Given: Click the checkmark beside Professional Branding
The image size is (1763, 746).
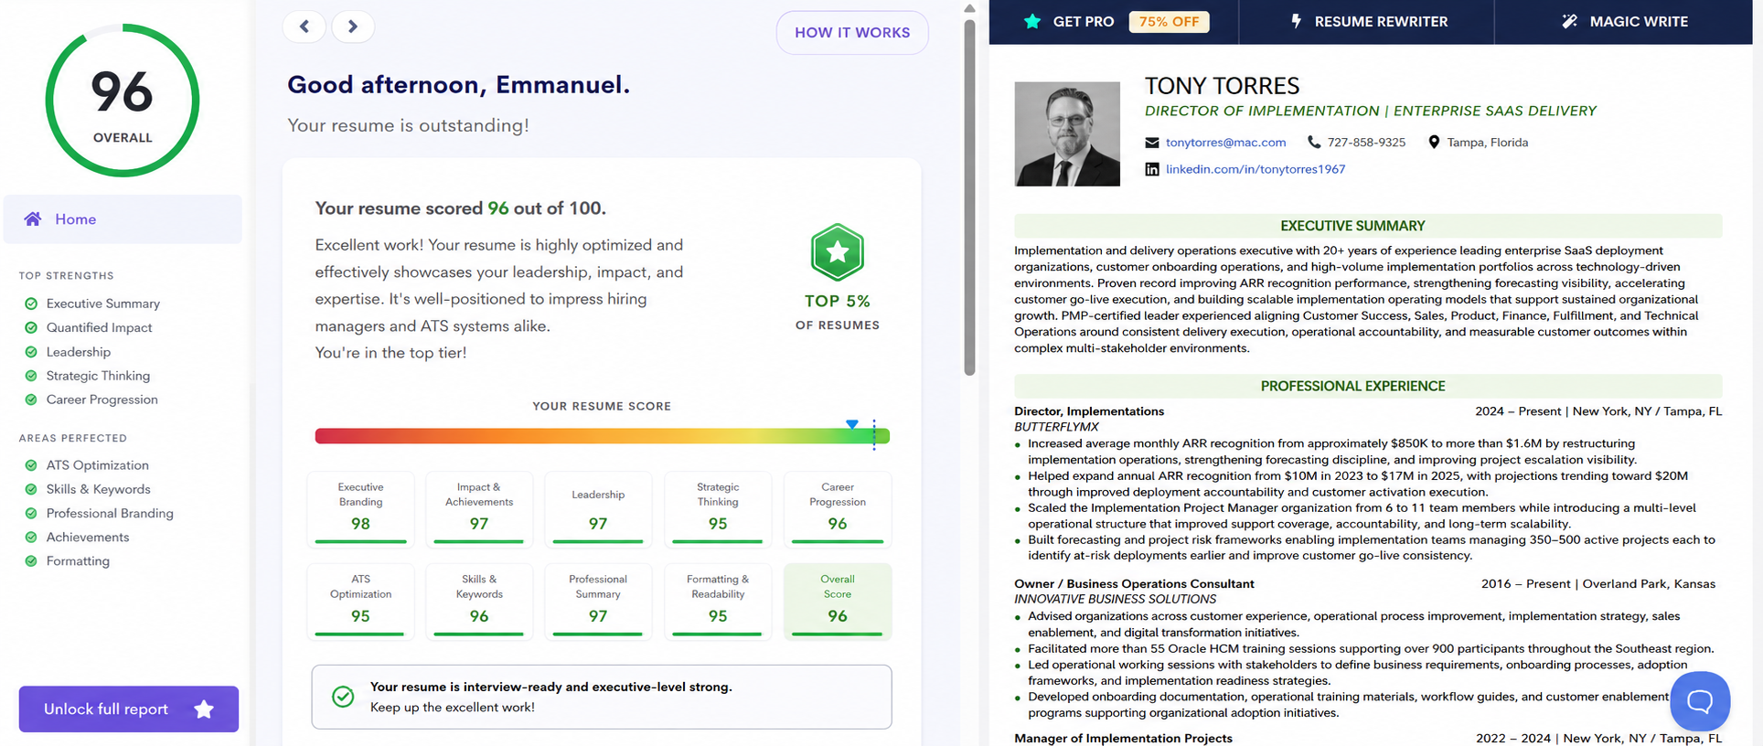Looking at the screenshot, I should (x=31, y=513).
